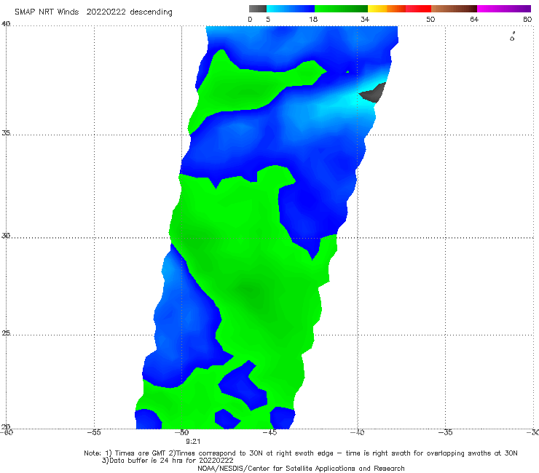Click the note '3)Data buffer is 24 hrs for 20220222'
This screenshot has width=539, height=473.
pyautogui.click(x=168, y=461)
